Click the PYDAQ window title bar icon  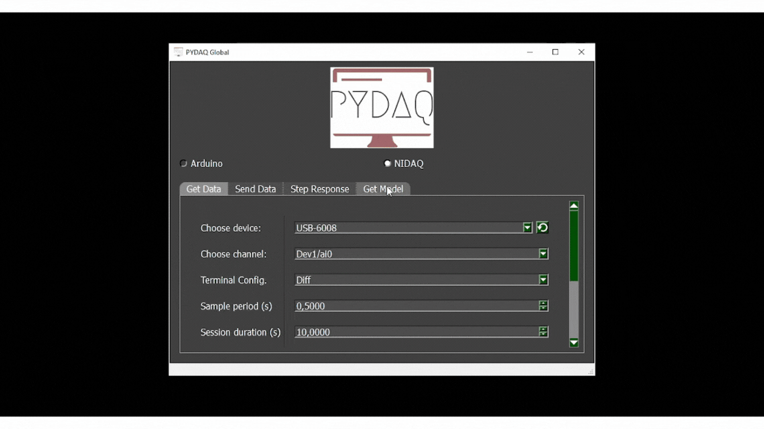(178, 52)
